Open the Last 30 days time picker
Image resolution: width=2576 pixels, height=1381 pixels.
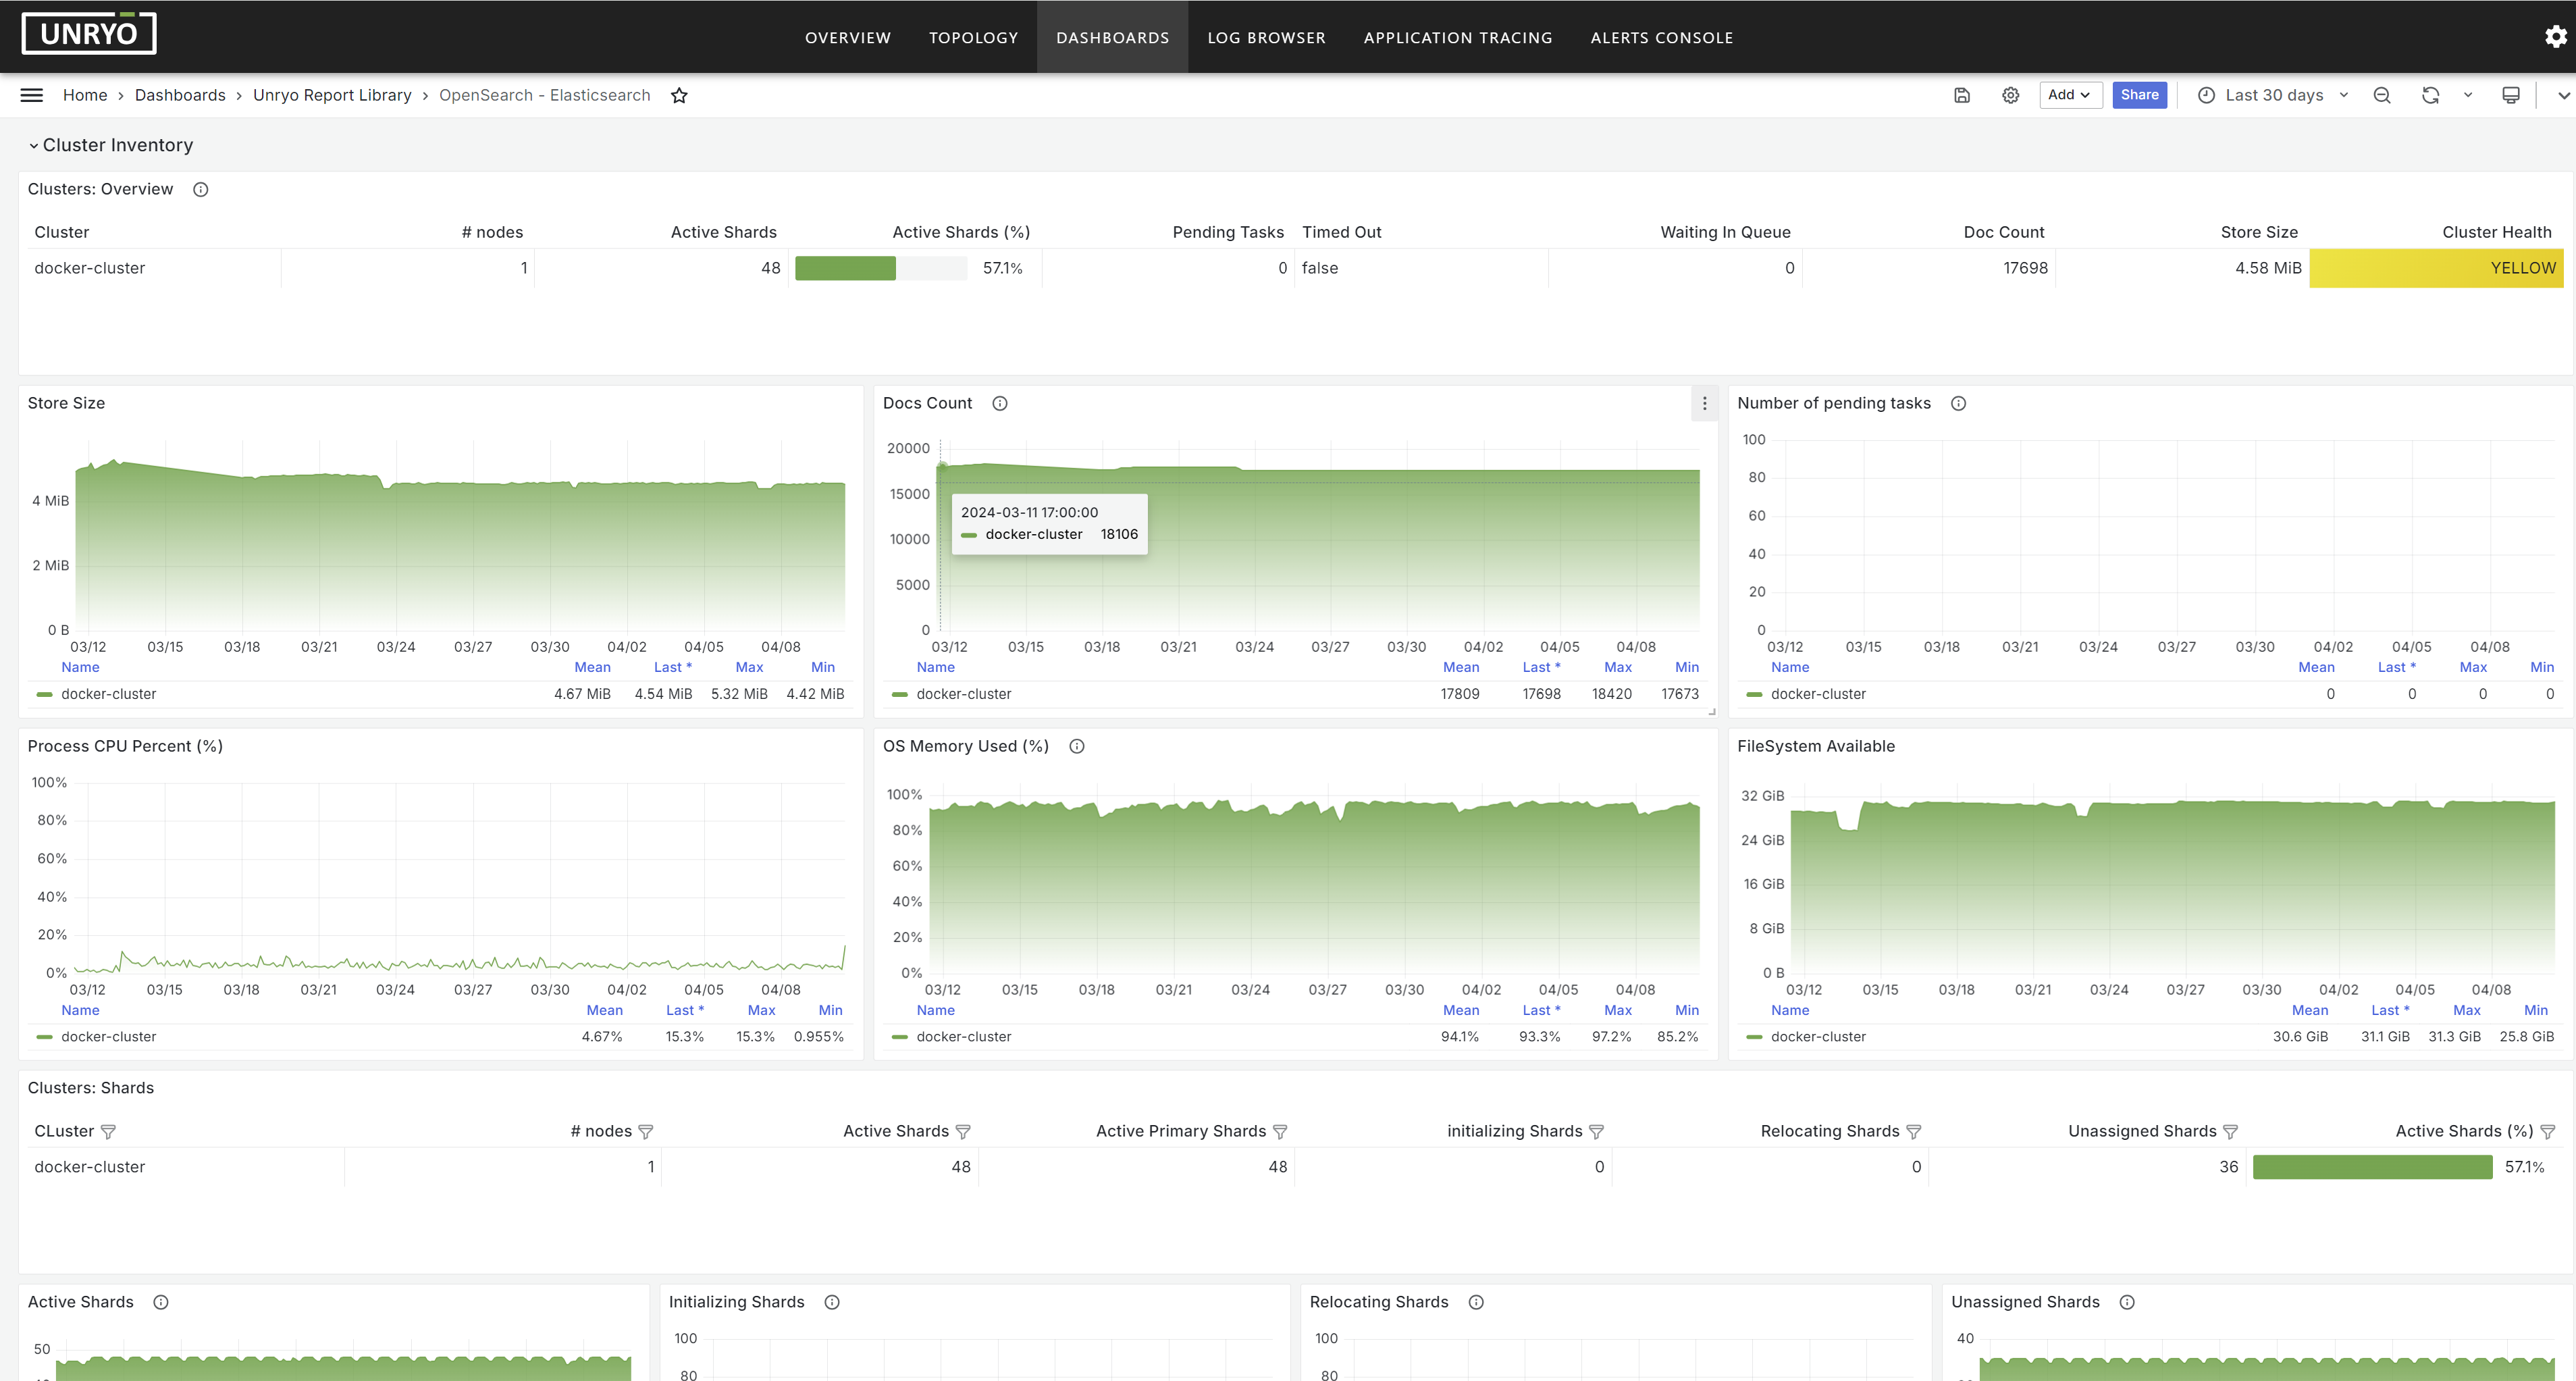coord(2273,95)
